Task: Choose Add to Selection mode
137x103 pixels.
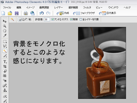Action: pyautogui.click(x=23, y=19)
